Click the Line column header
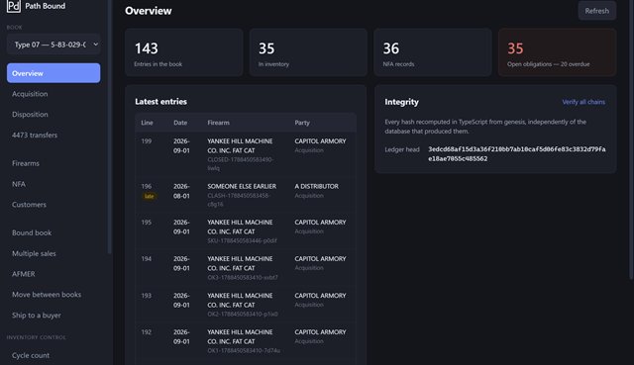Image resolution: width=634 pixels, height=365 pixels. 147,123
